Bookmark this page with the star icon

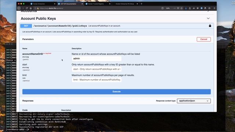click(x=181, y=8)
